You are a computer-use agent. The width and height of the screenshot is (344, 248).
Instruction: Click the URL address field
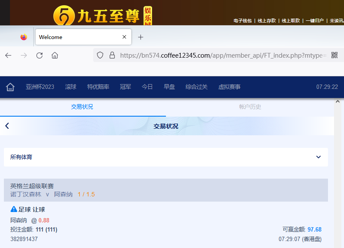point(221,55)
